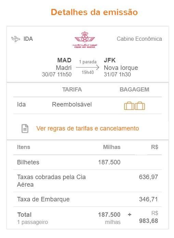174x238 pixels.
Task: Select the BAGAGEM column header
Action: coord(134,90)
